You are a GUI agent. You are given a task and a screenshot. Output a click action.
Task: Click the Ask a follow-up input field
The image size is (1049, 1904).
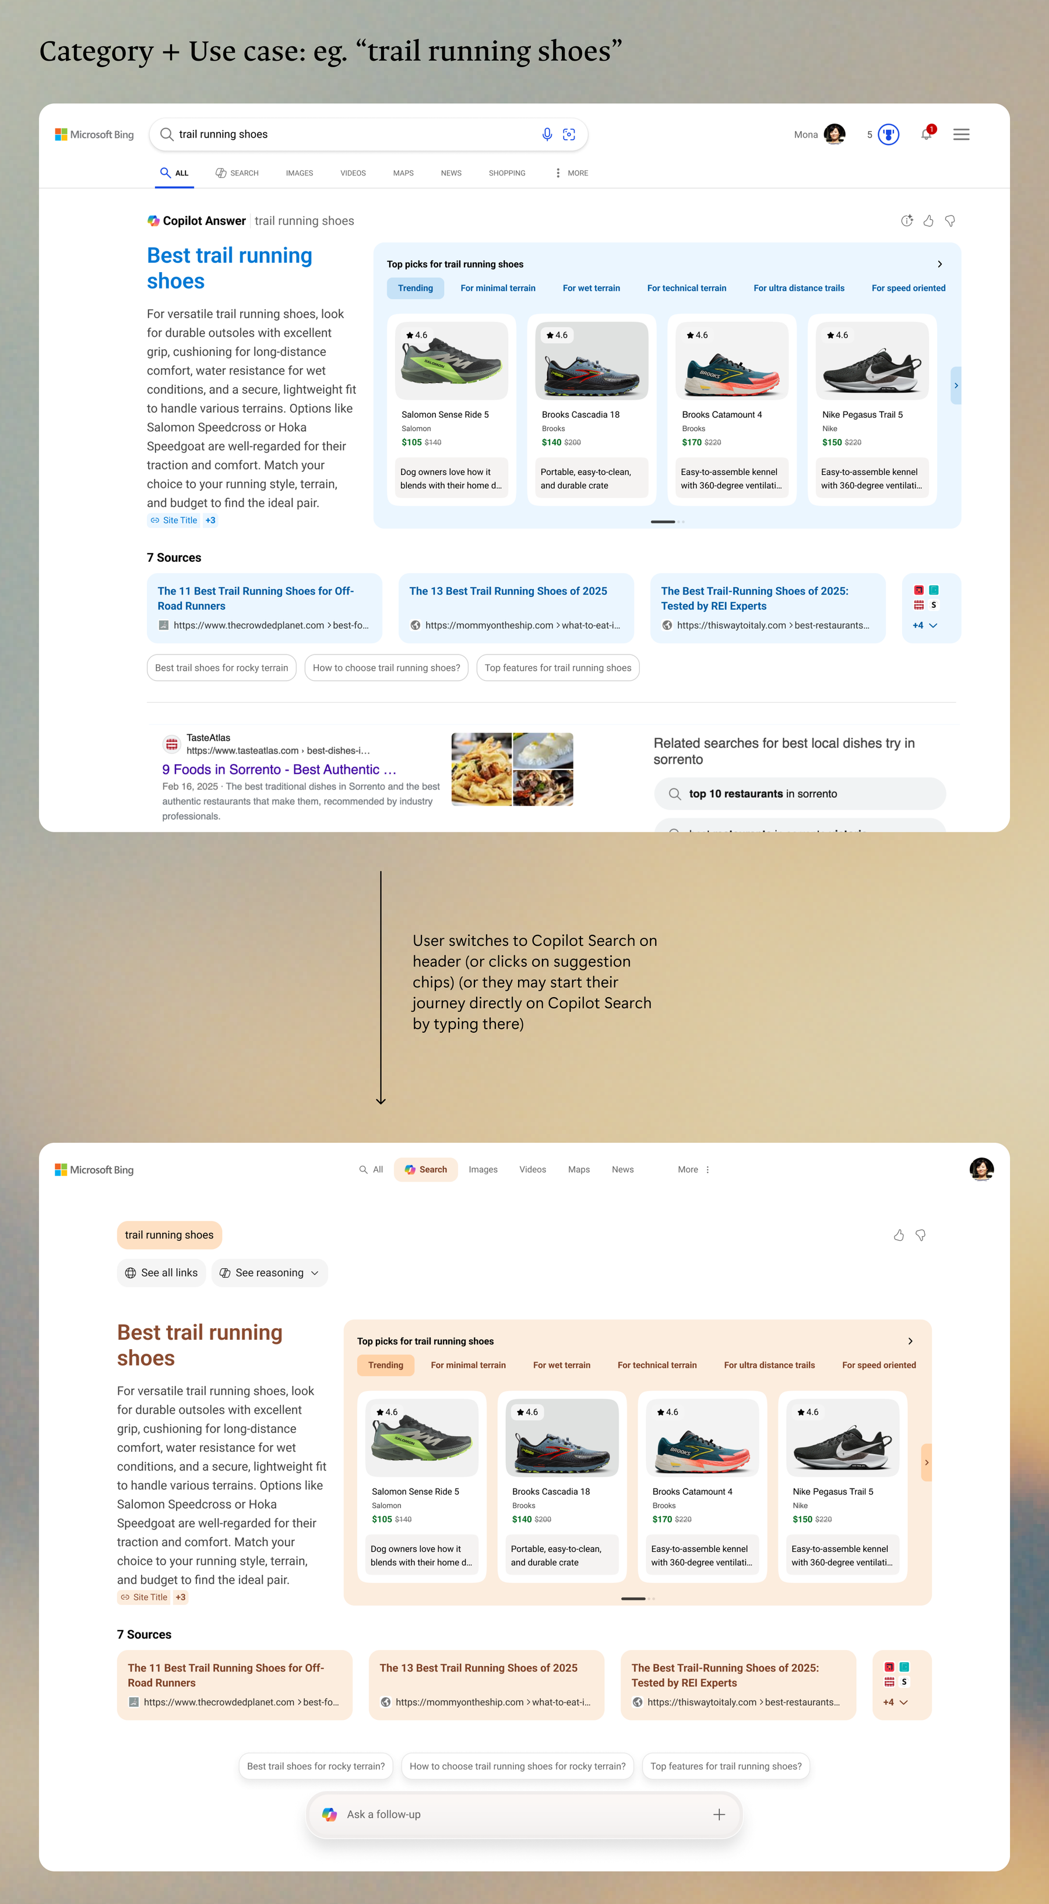coord(524,1814)
